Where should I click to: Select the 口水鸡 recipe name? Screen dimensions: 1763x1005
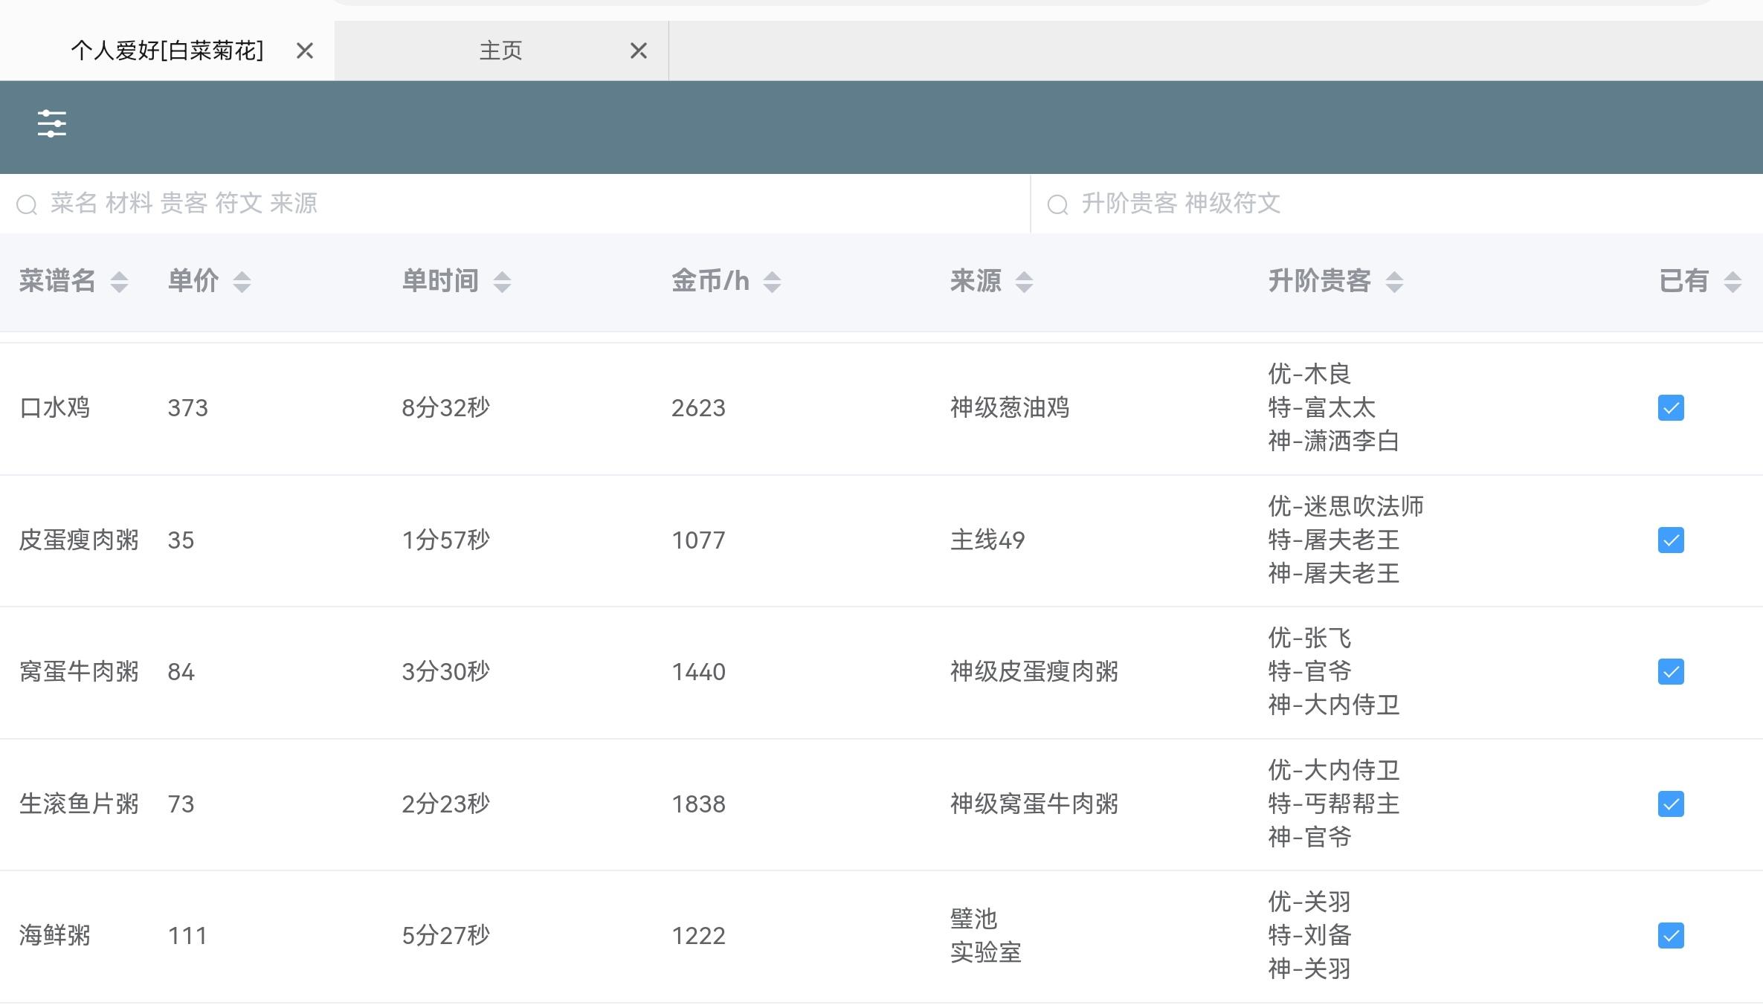[x=54, y=408]
